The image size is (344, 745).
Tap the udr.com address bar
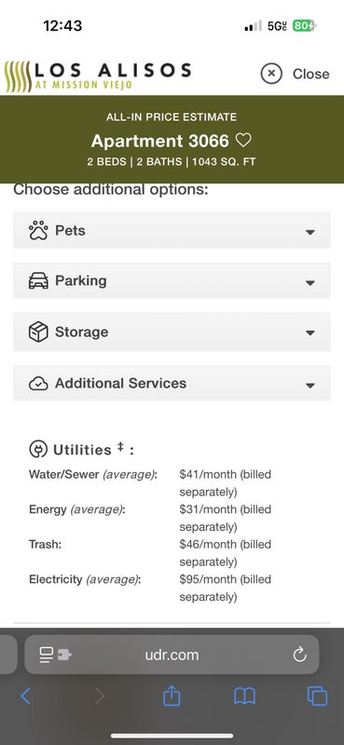pyautogui.click(x=172, y=655)
